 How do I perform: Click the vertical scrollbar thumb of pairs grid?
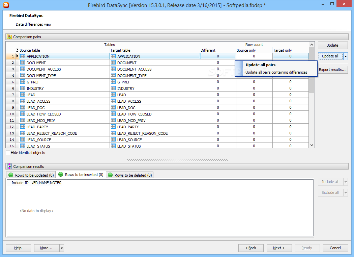pyautogui.click(x=312, y=70)
